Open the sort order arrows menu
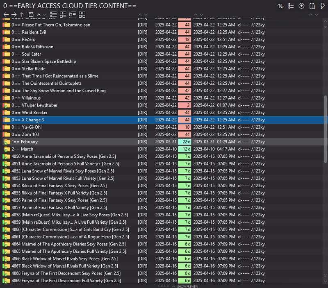 point(280,6)
